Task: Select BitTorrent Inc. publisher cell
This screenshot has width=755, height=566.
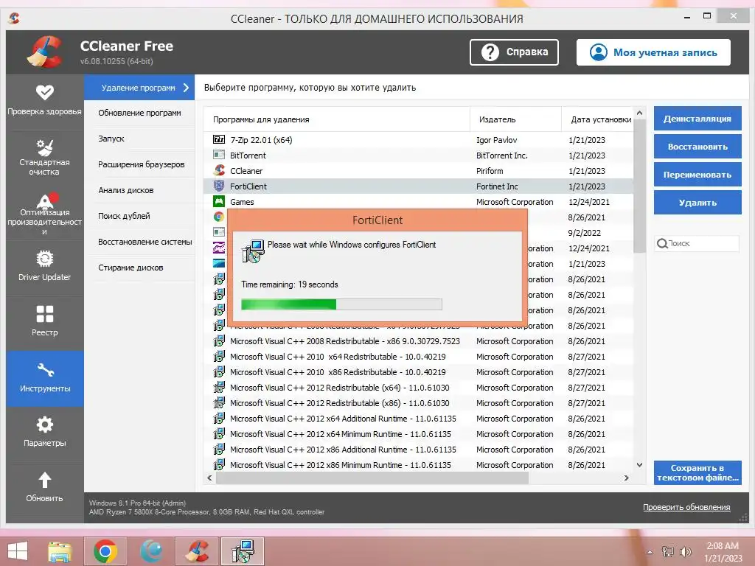Action: pos(501,156)
